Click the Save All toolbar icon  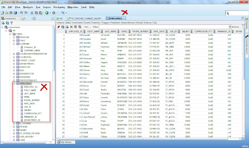15,13
